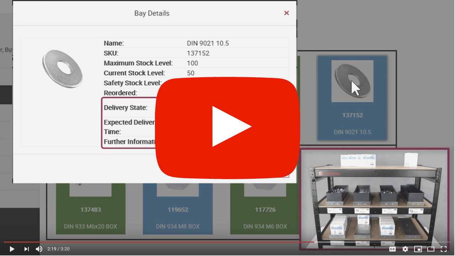Click the Delivery State label
The height and width of the screenshot is (256, 455).
point(125,108)
